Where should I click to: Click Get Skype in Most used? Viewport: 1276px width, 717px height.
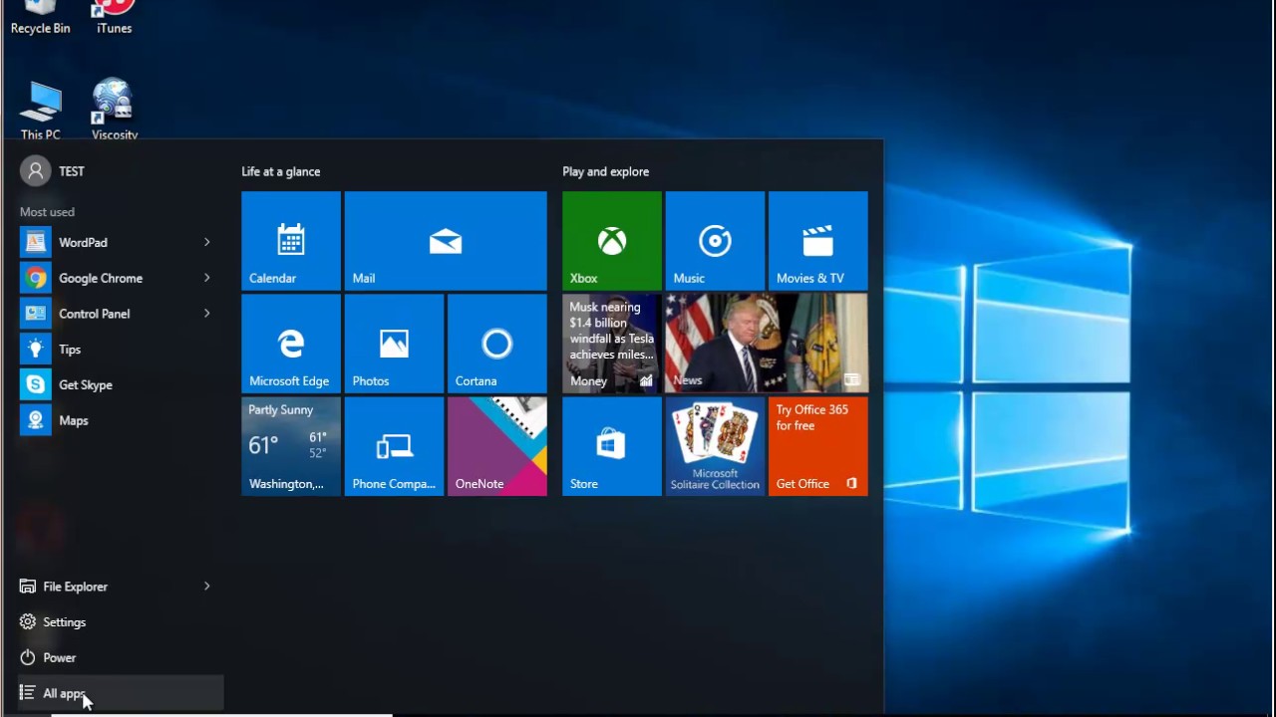(120, 384)
